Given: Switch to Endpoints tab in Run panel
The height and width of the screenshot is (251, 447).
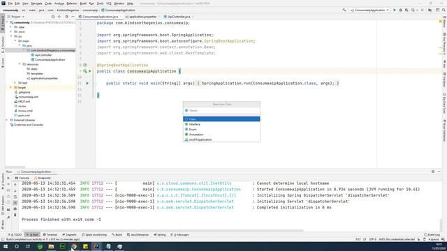Looking at the screenshot, I should (43, 178).
